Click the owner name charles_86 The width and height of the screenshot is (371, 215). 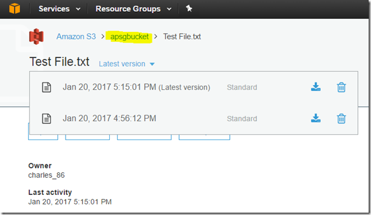46,175
